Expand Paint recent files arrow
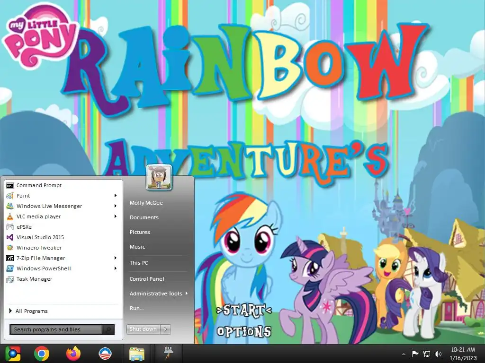Viewport: 485px width, 363px height. point(116,196)
